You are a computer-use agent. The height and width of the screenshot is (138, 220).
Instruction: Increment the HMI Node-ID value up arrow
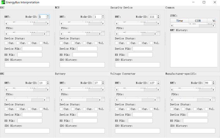[48, 82]
